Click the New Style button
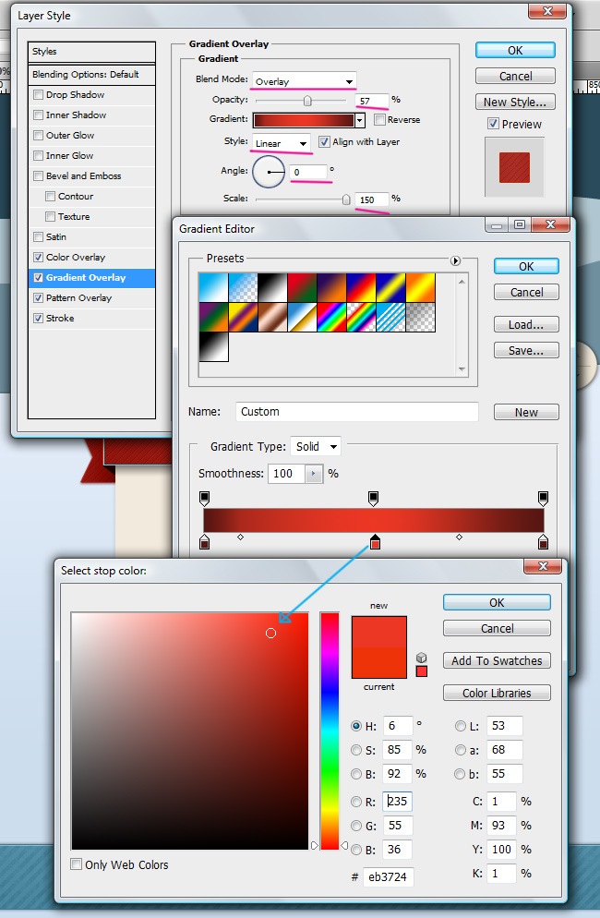This screenshot has width=600, height=918. point(515,103)
